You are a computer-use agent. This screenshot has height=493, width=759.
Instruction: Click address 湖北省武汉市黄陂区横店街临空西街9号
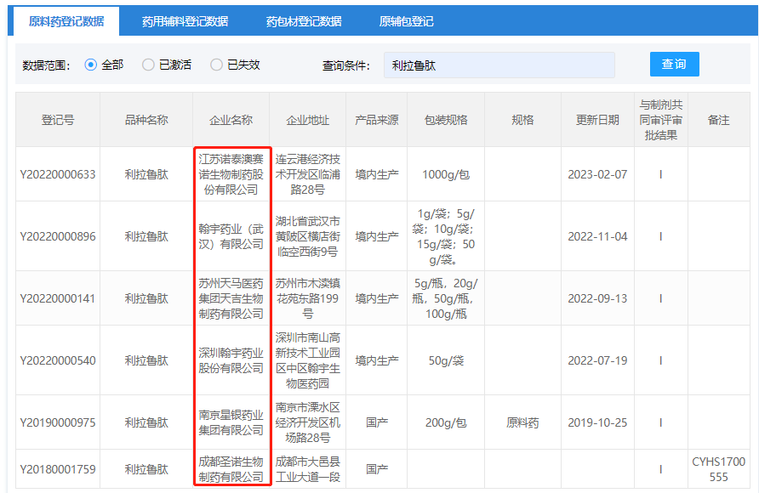click(307, 236)
